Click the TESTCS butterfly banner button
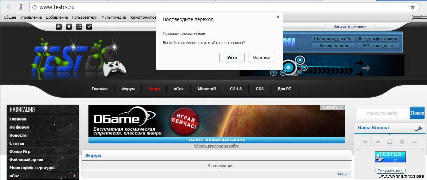Screen dimensions: 427x180 [x=390, y=157]
